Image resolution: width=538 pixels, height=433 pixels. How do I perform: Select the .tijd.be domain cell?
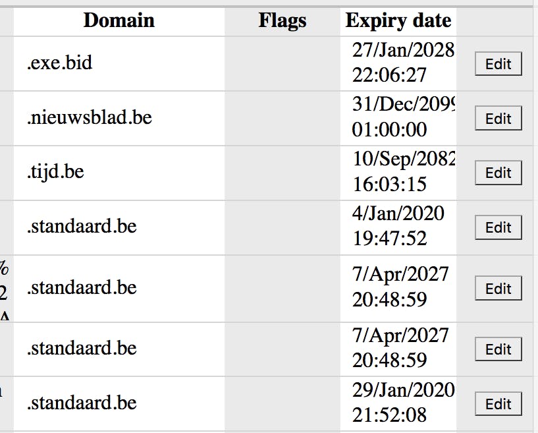point(119,172)
